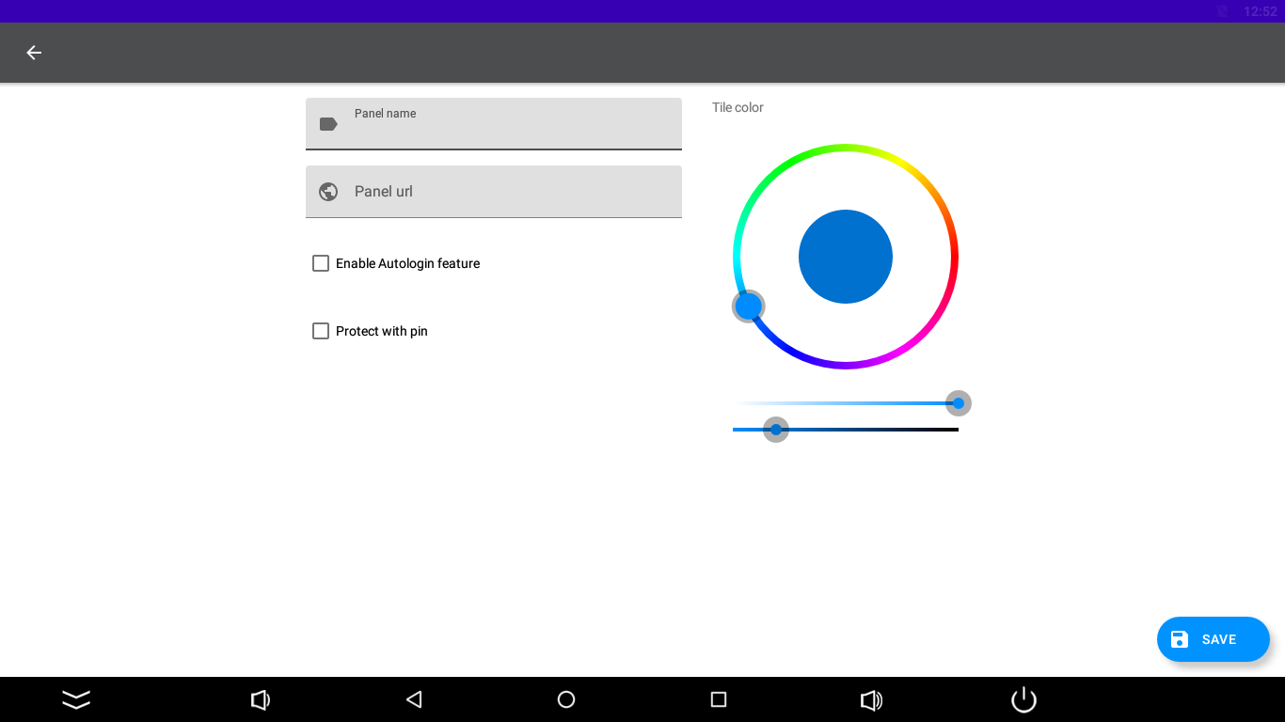The height and width of the screenshot is (722, 1285).
Task: Click the label tag icon beside Panel name
Action: click(328, 124)
